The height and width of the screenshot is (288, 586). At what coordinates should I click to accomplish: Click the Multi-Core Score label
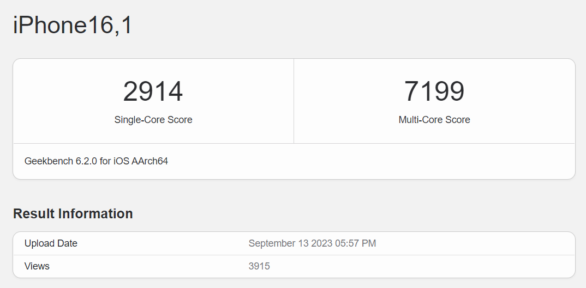click(434, 120)
